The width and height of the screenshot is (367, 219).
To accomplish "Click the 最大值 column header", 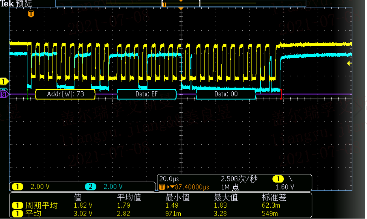I will tap(226, 198).
